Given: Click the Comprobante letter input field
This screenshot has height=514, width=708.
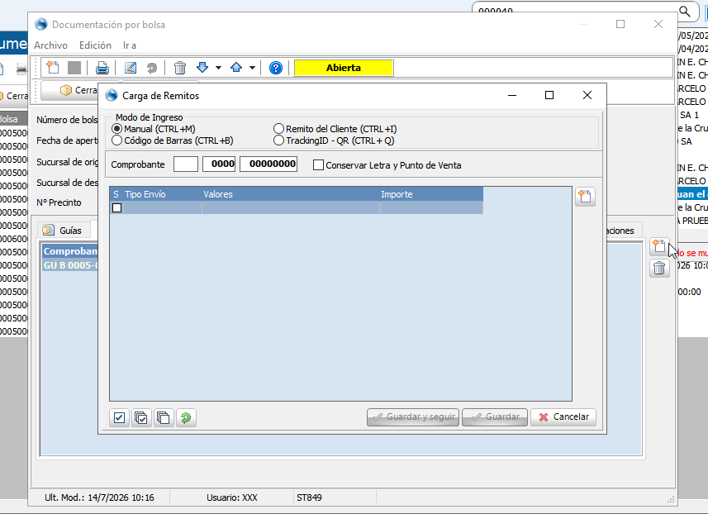Looking at the screenshot, I should 186,164.
